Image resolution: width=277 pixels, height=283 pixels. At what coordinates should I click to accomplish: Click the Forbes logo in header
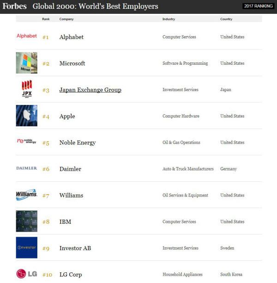[14, 6]
